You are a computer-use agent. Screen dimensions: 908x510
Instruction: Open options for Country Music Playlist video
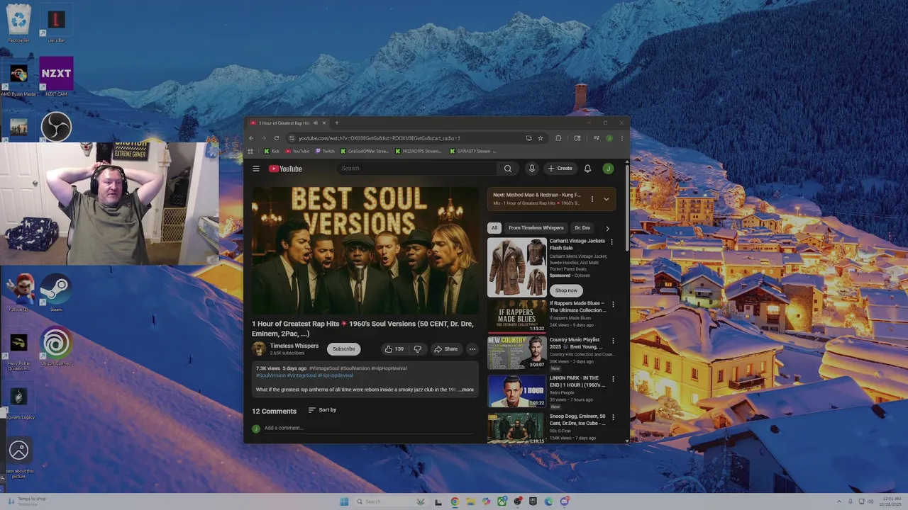coord(613,341)
